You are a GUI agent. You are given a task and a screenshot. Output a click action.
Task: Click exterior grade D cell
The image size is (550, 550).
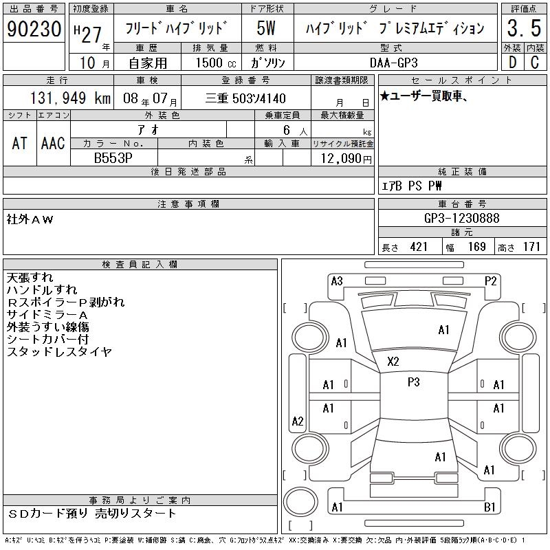(x=512, y=62)
